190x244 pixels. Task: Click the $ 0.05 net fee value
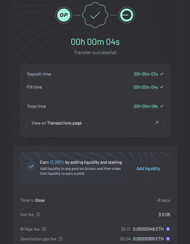tap(164, 214)
